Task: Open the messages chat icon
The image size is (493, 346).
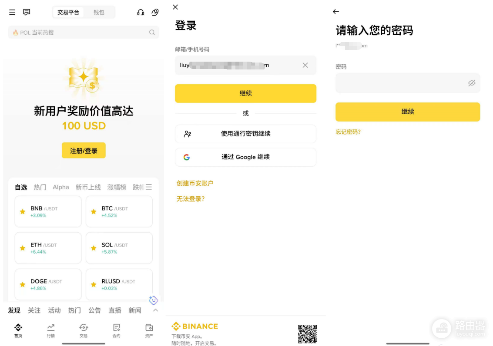Action: (x=27, y=12)
